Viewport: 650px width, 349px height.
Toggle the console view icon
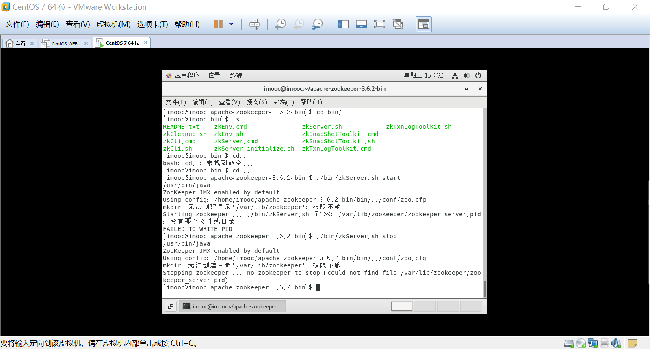424,24
